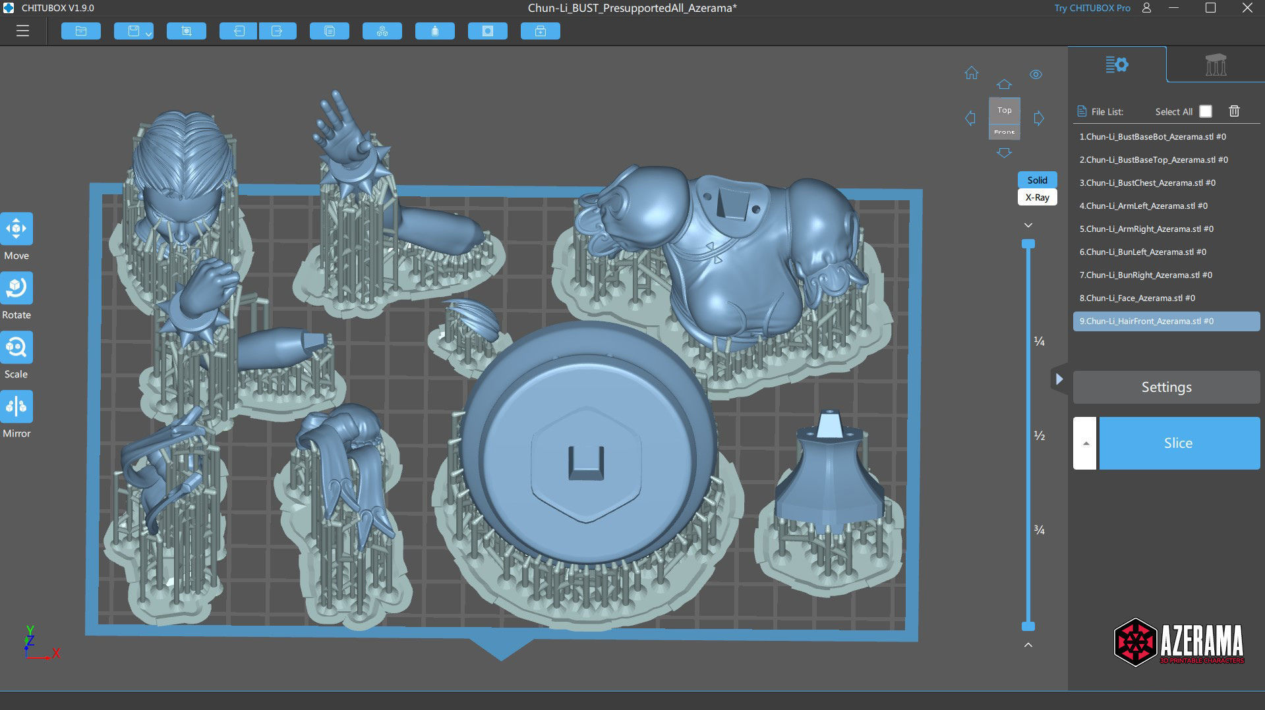The image size is (1265, 710).
Task: Select 2.Chun-Li_BustBaseTop_Azerama.stl in file list
Action: (x=1166, y=160)
